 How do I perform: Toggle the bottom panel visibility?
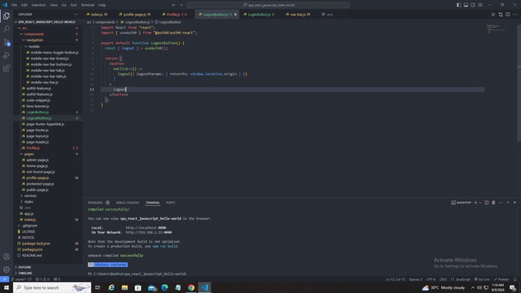[x=466, y=5]
